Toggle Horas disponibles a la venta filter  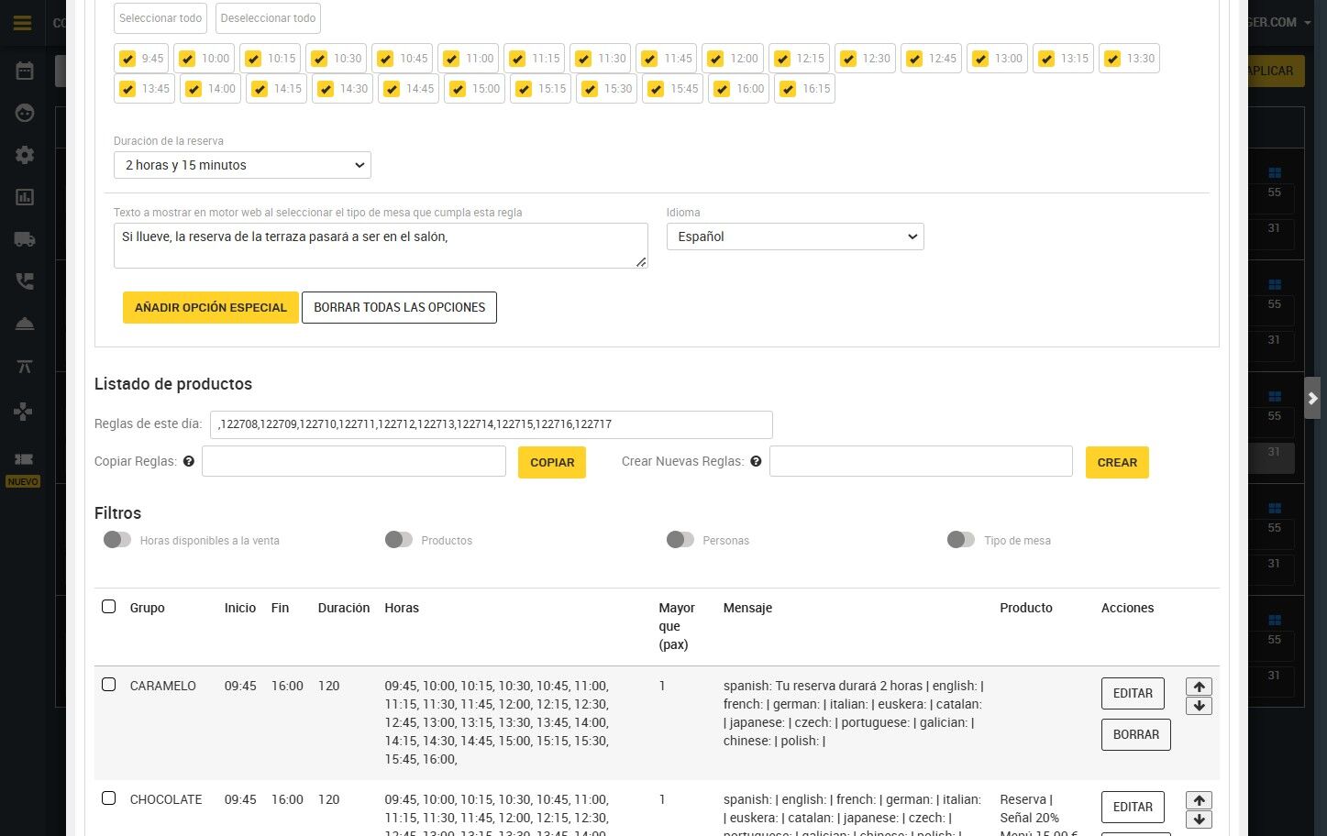tap(117, 539)
